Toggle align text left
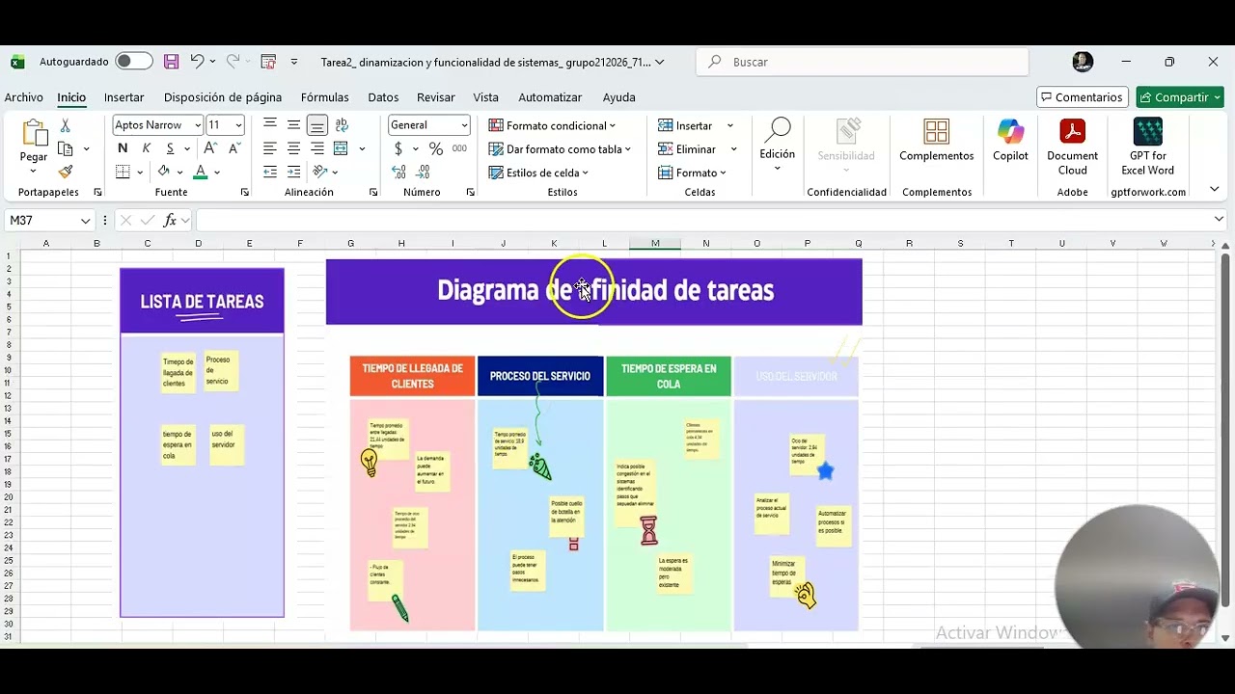The image size is (1235, 694). (270, 148)
